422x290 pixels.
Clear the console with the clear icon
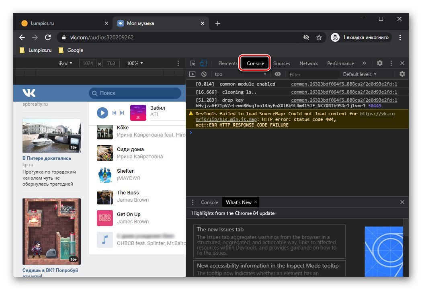(204, 74)
